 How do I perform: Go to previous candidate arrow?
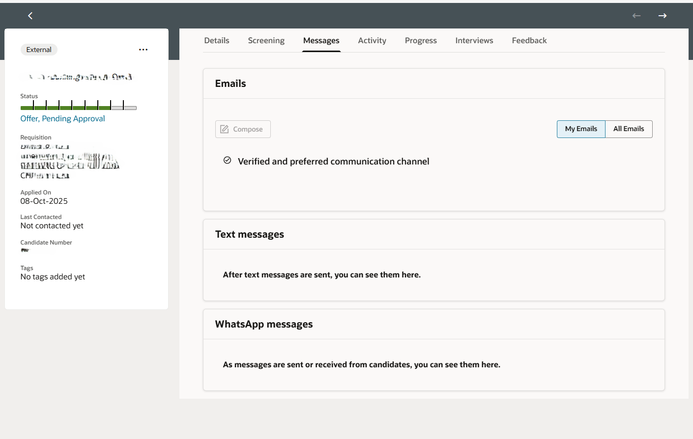pos(636,16)
